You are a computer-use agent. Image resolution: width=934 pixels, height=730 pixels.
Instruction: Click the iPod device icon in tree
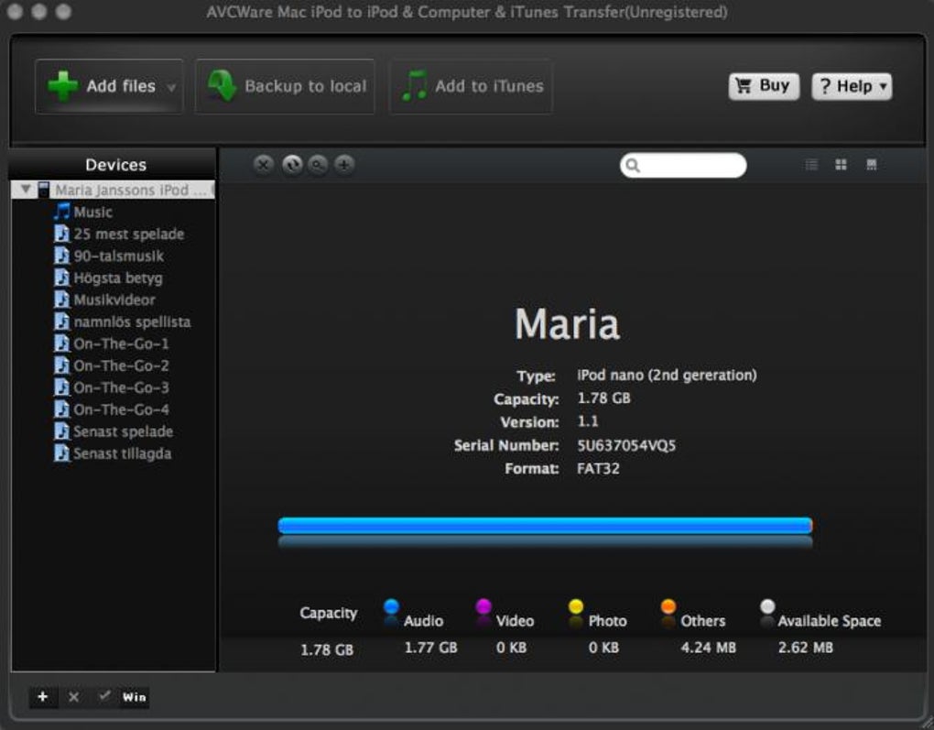pos(43,190)
